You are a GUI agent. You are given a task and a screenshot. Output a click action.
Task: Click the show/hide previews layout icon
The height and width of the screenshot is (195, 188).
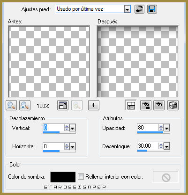coord(131,106)
